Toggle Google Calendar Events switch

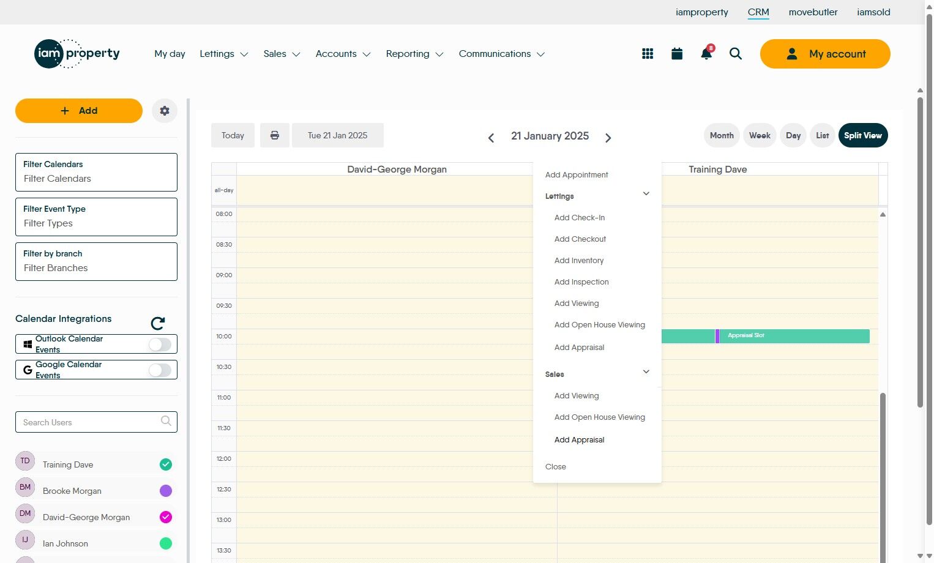click(x=160, y=370)
